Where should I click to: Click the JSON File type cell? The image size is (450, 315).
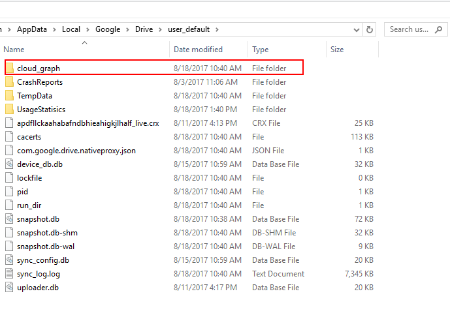268,151
